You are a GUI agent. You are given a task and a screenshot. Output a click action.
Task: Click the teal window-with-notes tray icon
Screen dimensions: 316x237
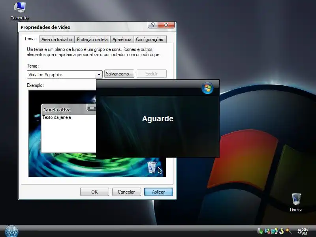274,231
